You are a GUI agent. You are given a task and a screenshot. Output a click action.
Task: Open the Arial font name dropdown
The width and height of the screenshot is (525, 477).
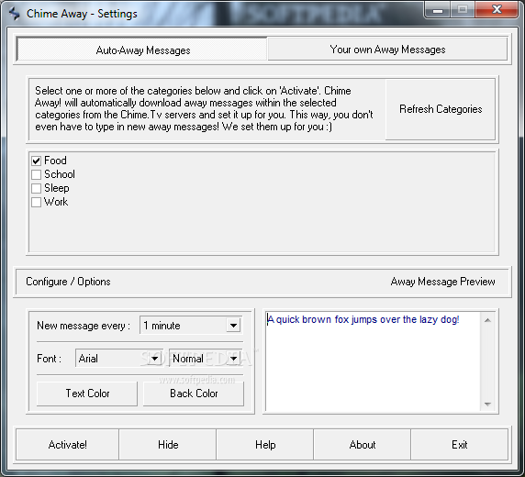coord(154,359)
